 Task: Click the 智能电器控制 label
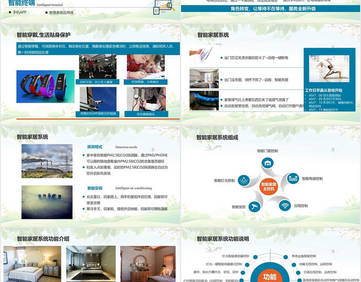coord(312,179)
